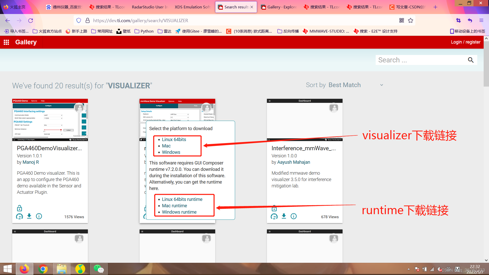This screenshot has width=489, height=275.
Task: Open the Firefox hamburger menu
Action: tap(481, 20)
